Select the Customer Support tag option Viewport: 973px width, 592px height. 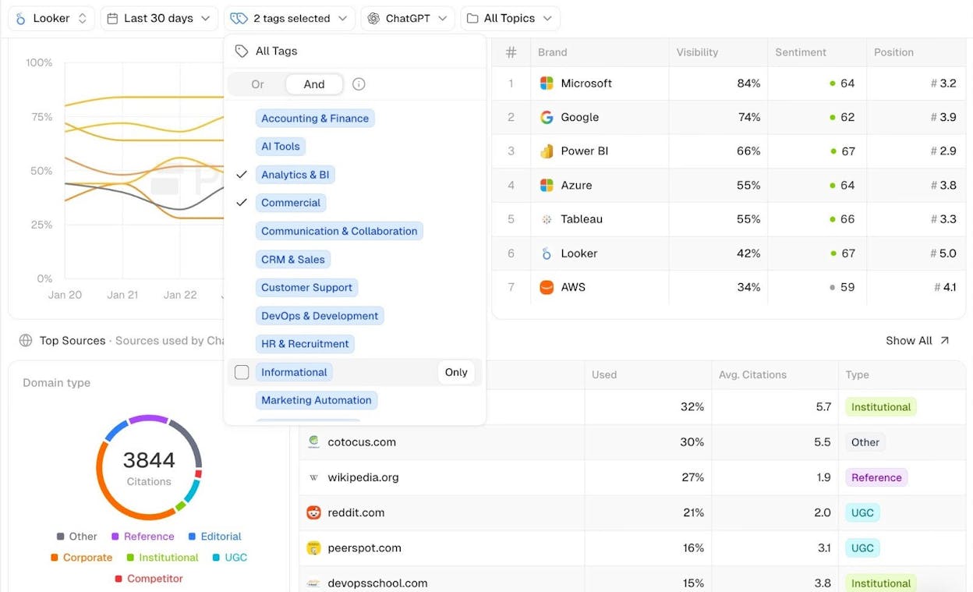[x=306, y=287]
